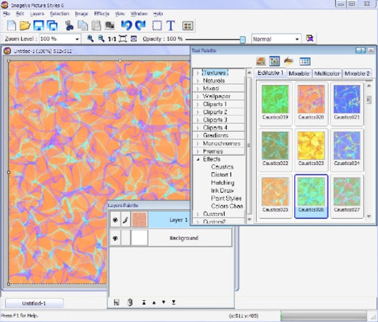Click the rectangular selection tool icon
The width and height of the screenshot is (378, 322).
tap(157, 26)
